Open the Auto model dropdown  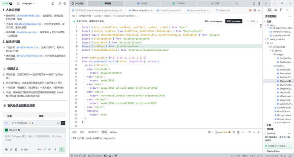pyautogui.click(x=41, y=149)
